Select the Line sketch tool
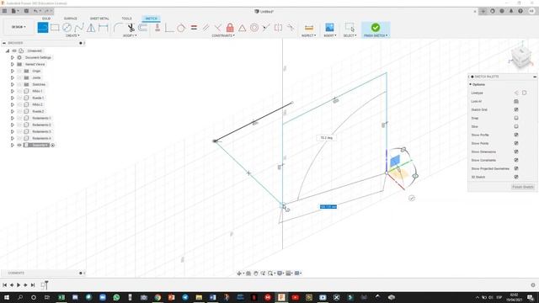This screenshot has width=539, height=303. coord(43,28)
